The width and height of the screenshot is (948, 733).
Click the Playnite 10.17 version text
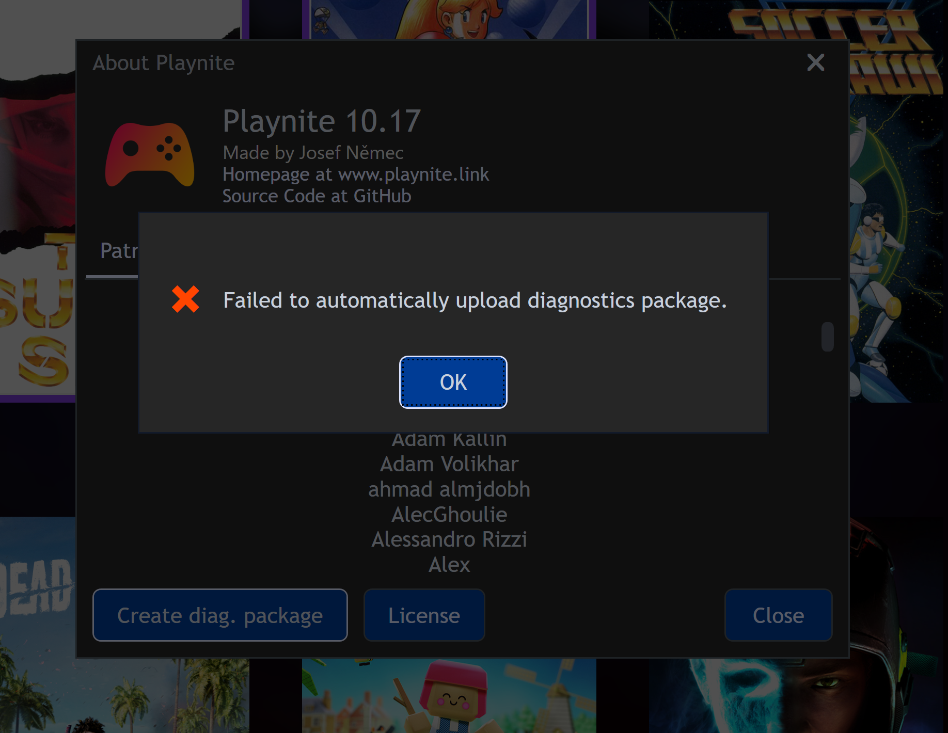(x=321, y=121)
